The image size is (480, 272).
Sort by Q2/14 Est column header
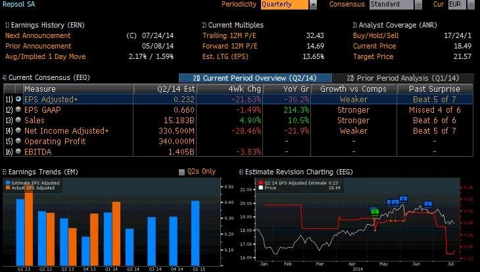[x=164, y=89]
